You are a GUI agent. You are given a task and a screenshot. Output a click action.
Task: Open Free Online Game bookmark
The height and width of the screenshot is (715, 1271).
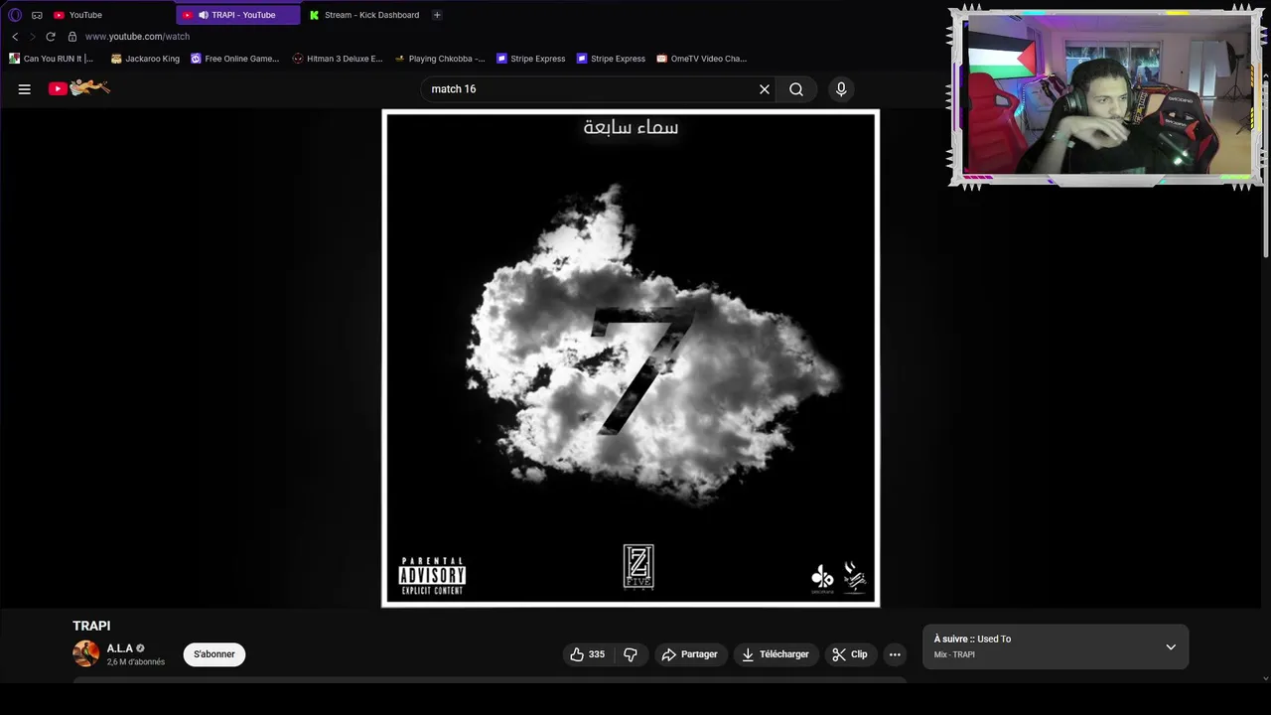click(x=235, y=59)
